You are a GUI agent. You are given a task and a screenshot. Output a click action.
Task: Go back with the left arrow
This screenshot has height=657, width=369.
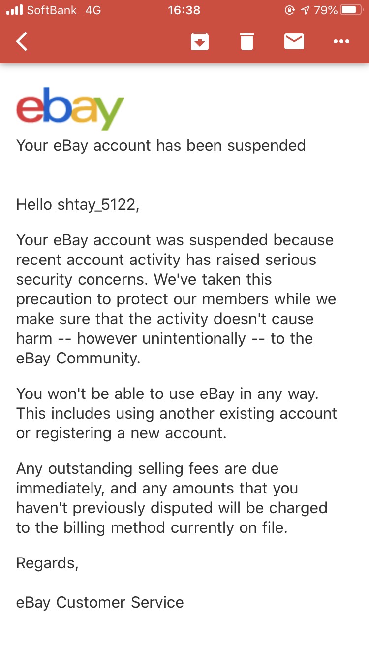click(22, 42)
